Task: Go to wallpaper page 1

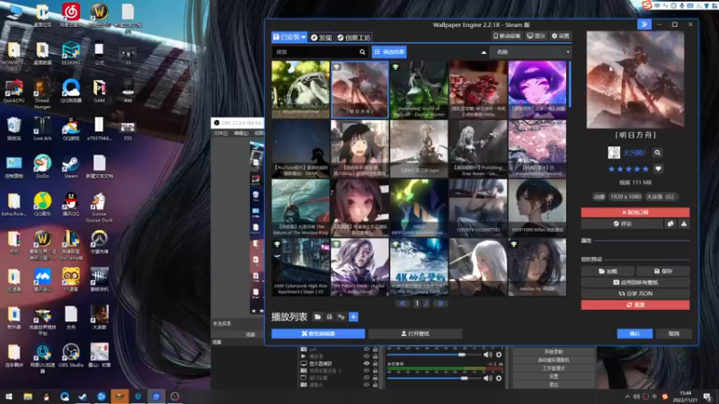Action: pyautogui.click(x=417, y=303)
